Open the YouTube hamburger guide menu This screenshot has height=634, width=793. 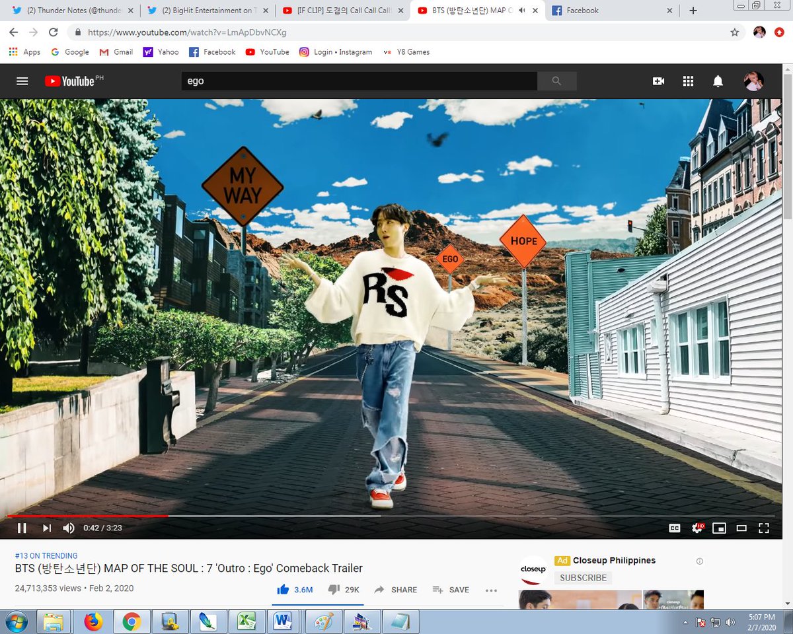point(22,81)
